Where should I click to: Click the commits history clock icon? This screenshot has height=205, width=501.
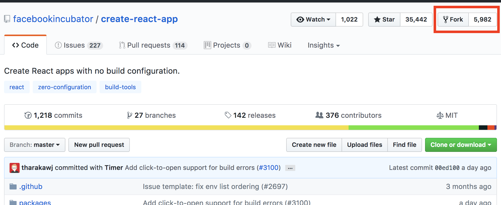tap(28, 115)
